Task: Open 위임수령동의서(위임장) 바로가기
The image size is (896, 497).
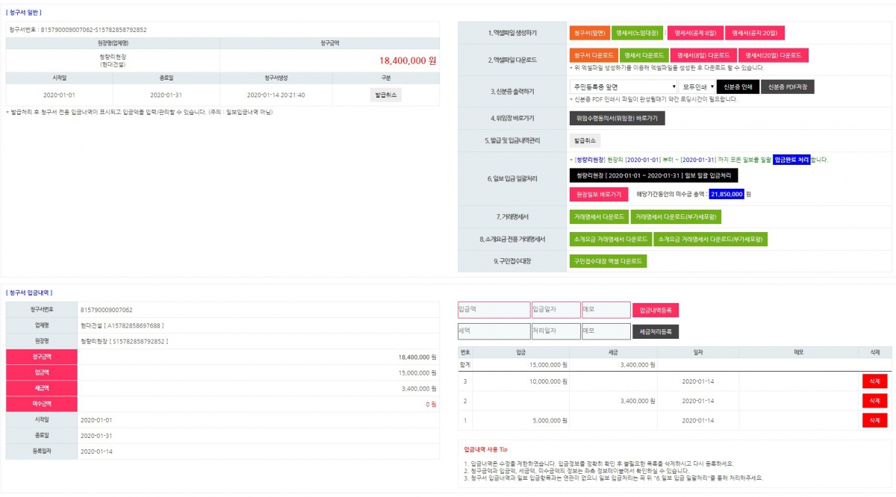Action: point(617,118)
